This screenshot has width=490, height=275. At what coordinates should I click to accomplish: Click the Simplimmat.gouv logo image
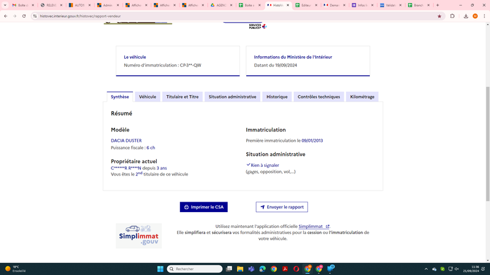coord(139,236)
